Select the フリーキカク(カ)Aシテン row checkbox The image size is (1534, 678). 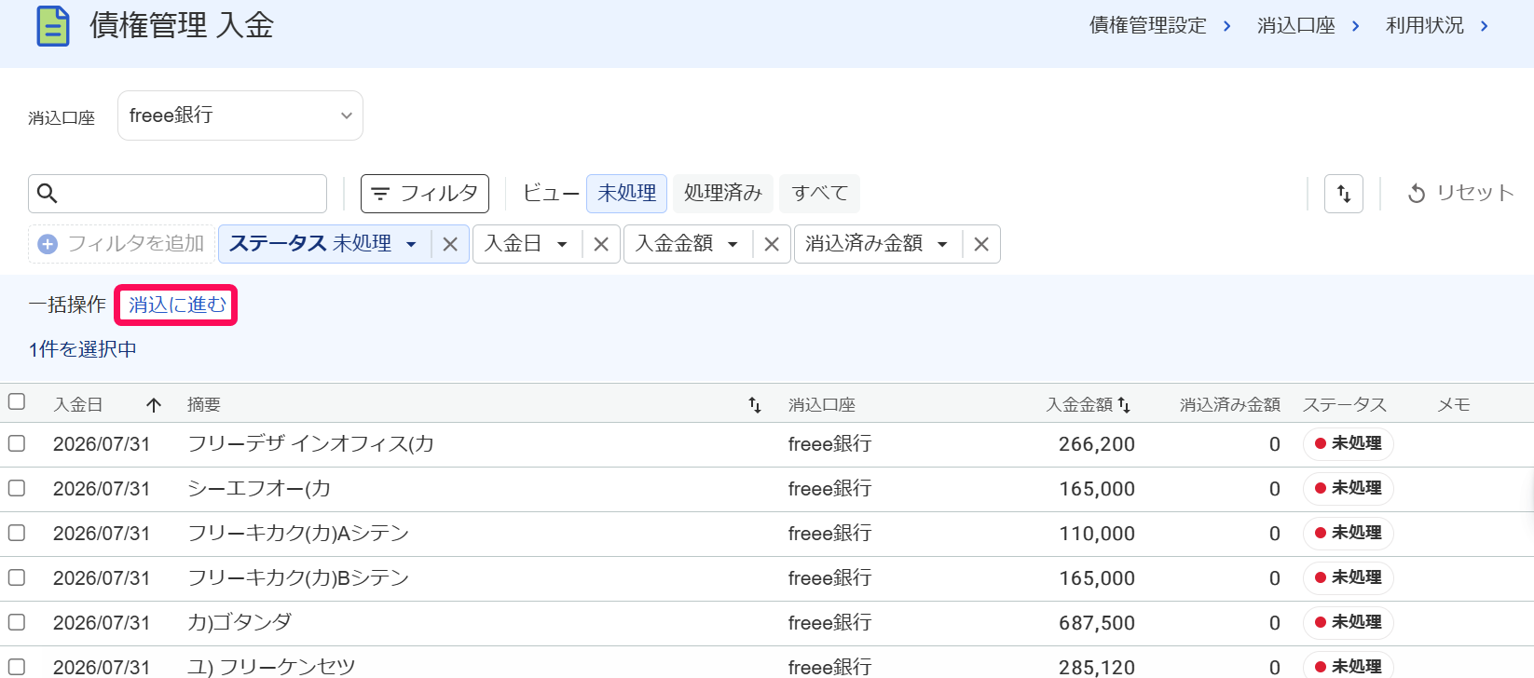(x=17, y=533)
